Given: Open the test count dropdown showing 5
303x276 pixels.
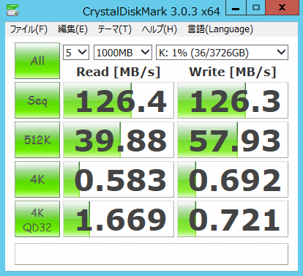Looking at the screenshot, I should 76,53.
